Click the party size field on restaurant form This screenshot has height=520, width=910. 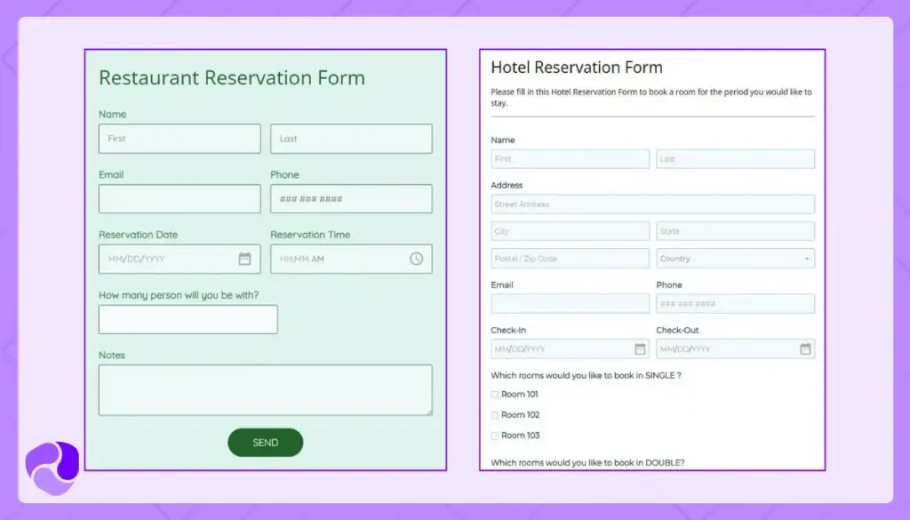coord(187,319)
